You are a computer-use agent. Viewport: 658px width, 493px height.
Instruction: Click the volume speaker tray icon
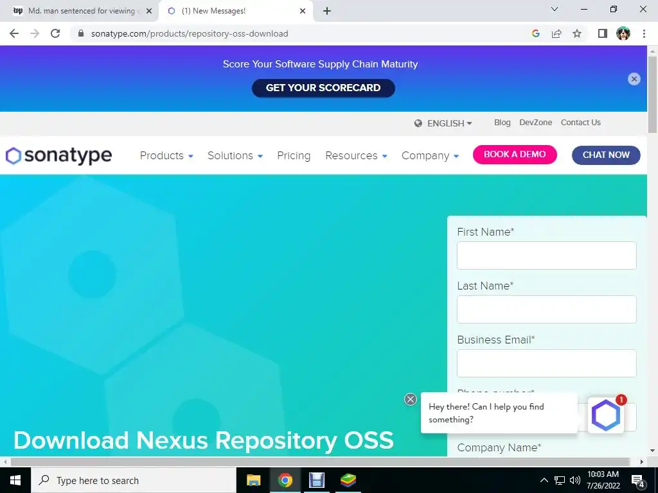click(575, 480)
